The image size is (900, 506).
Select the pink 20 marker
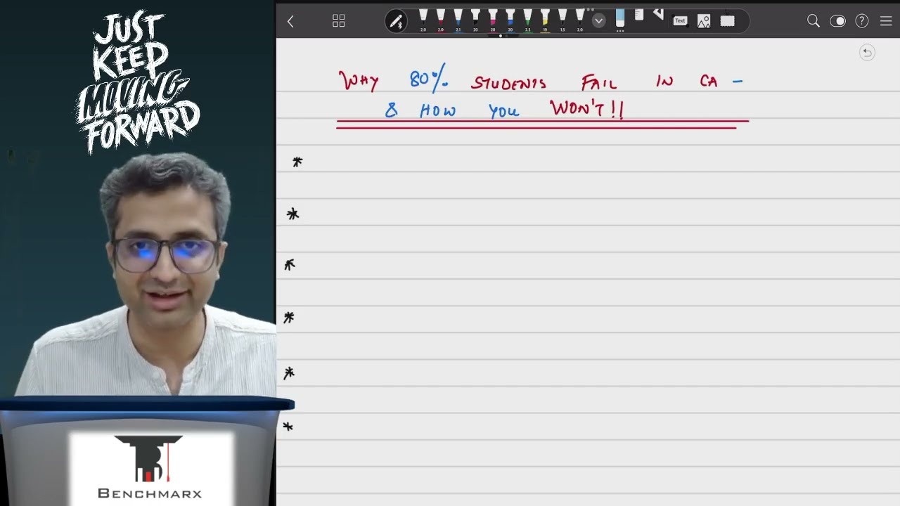(x=493, y=20)
